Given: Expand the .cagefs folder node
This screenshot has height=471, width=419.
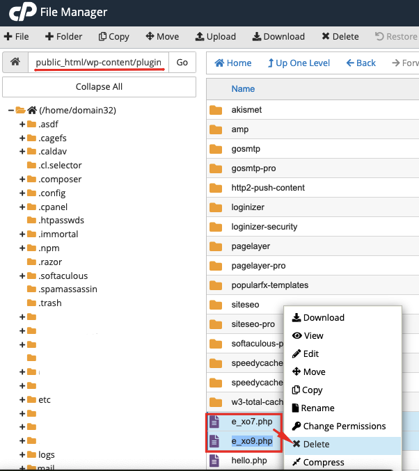Looking at the screenshot, I should pyautogui.click(x=22, y=138).
